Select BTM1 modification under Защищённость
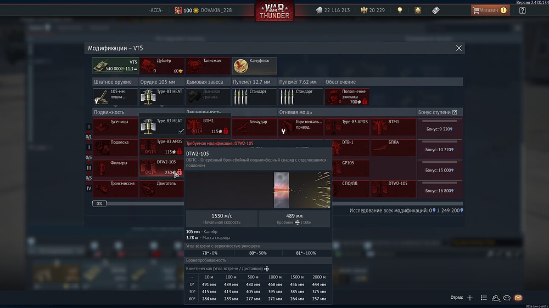549x308 pixels. point(208,126)
